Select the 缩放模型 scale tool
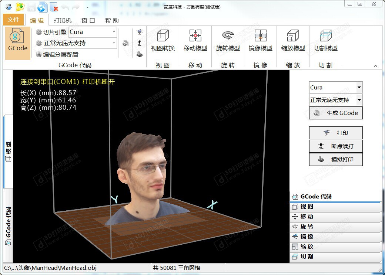385x275 pixels. pos(293,41)
